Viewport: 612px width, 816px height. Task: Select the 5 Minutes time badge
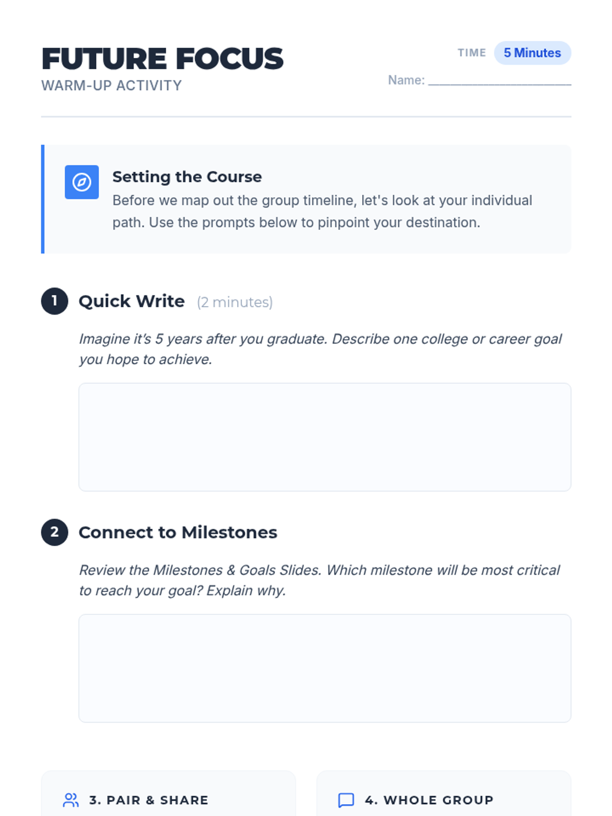[x=532, y=53]
